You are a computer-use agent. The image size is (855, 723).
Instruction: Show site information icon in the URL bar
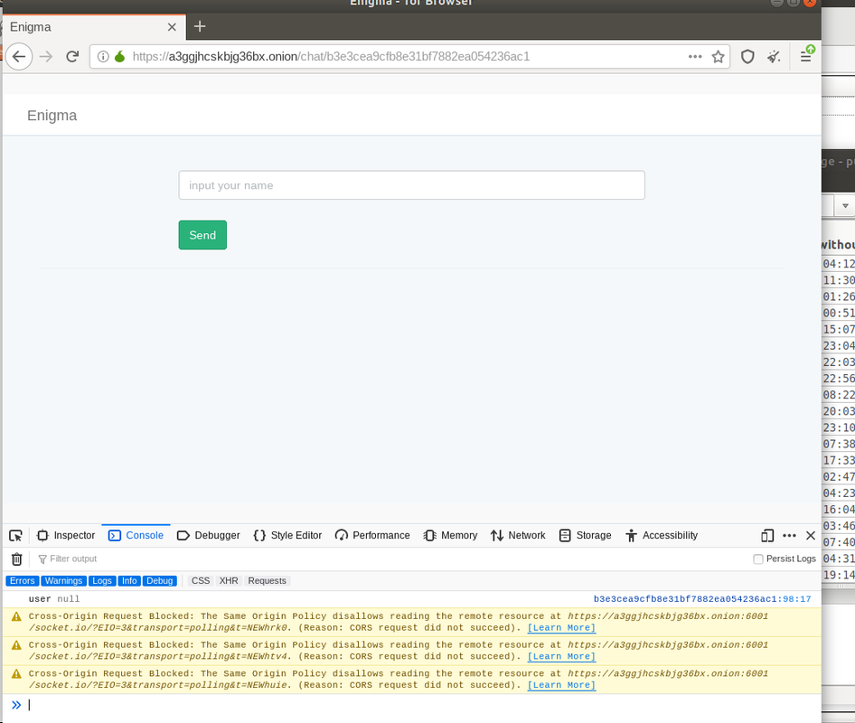coord(103,57)
